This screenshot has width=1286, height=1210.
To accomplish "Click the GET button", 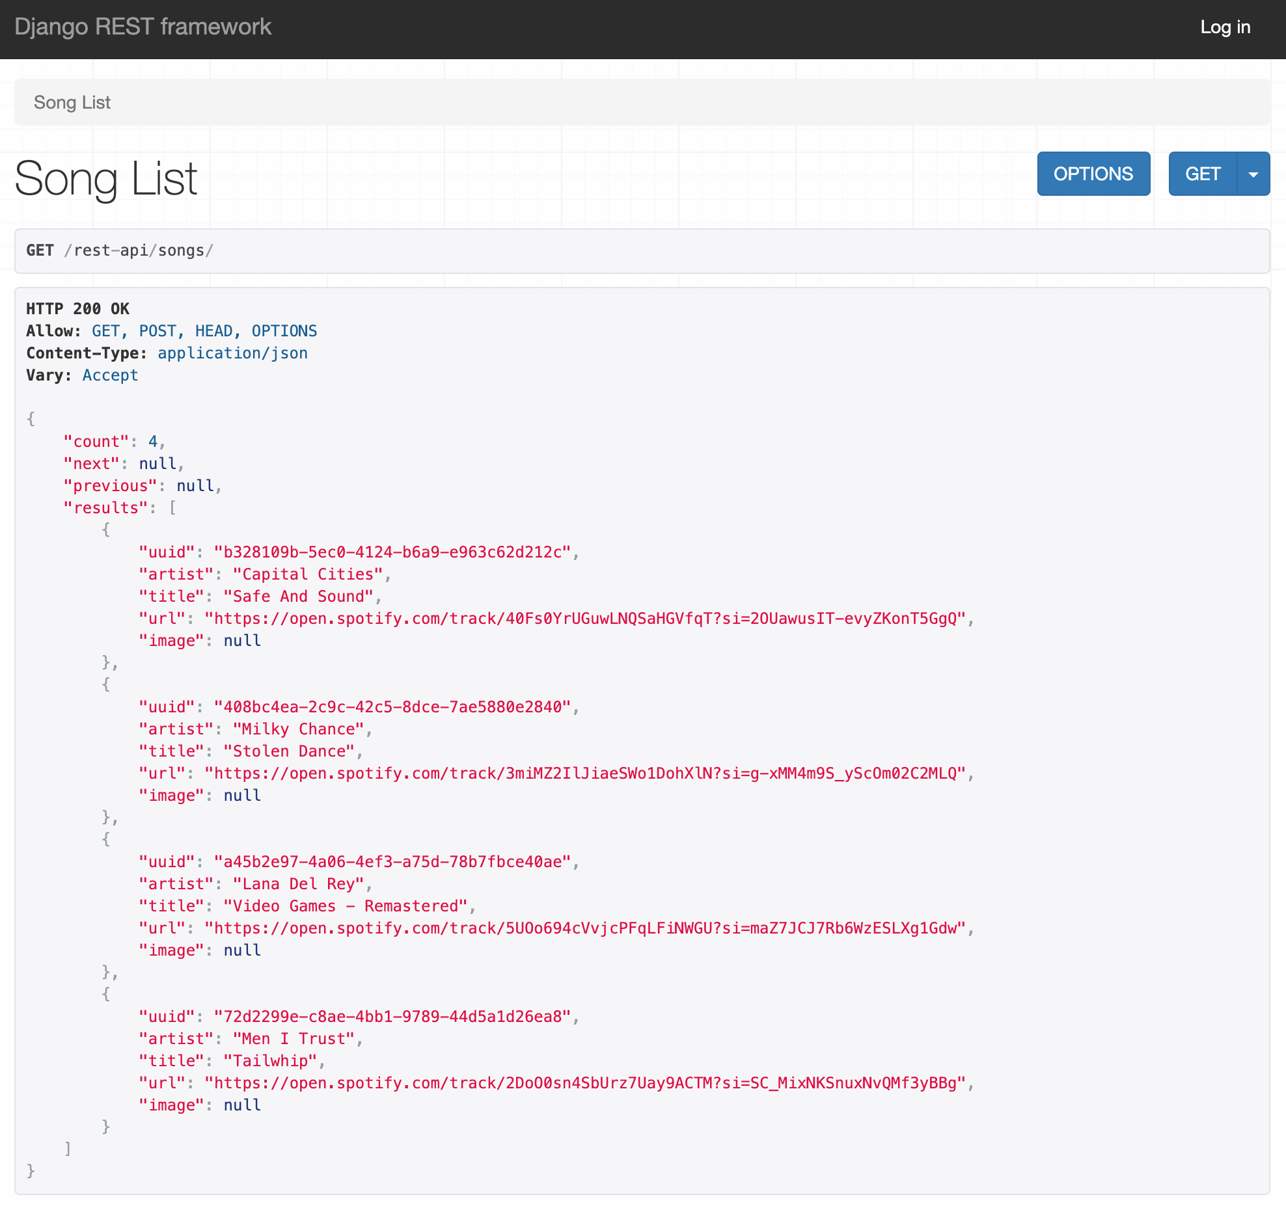I will coord(1202,174).
